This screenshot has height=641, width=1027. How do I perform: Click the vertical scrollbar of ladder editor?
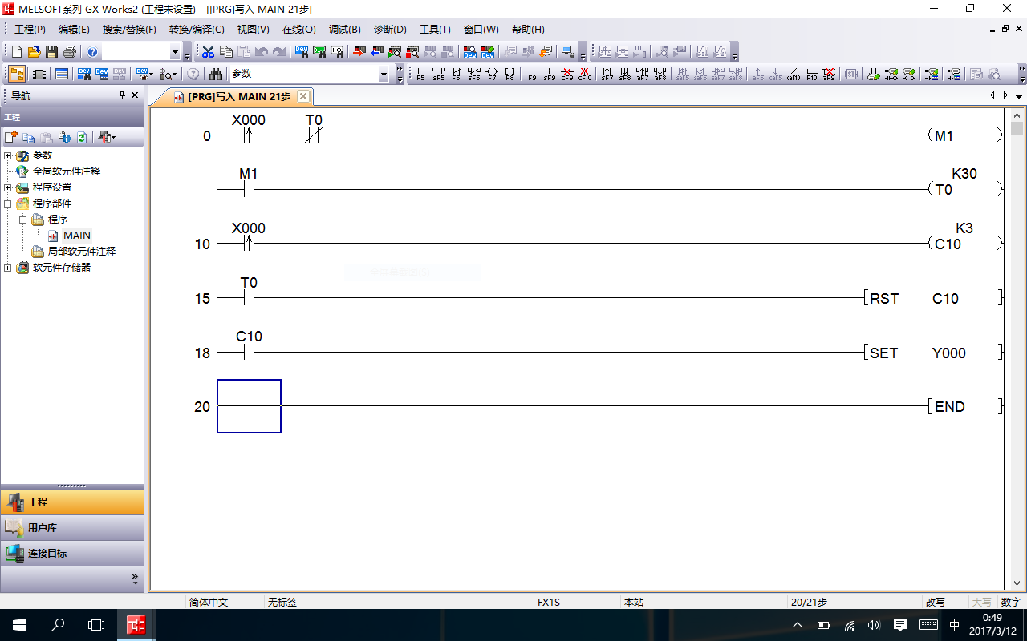click(1017, 320)
